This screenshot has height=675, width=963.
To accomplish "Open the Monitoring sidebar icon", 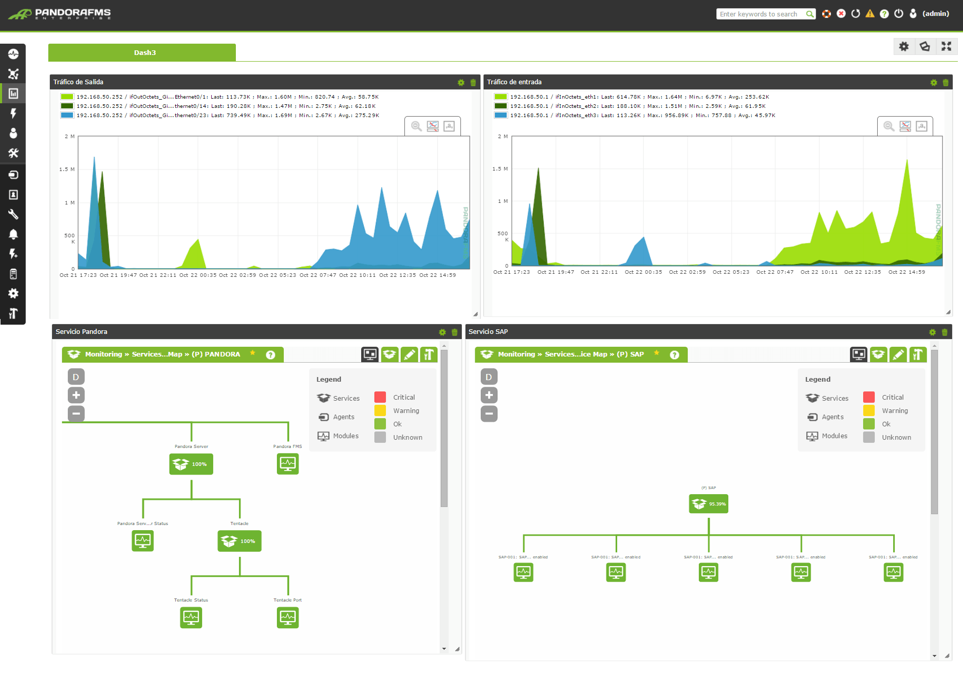I will pos(13,54).
